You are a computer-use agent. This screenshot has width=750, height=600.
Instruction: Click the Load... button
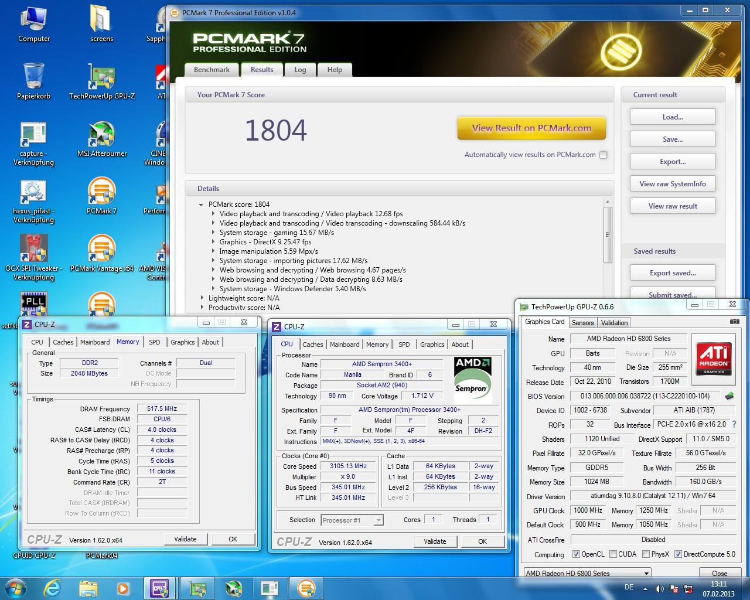pos(673,117)
